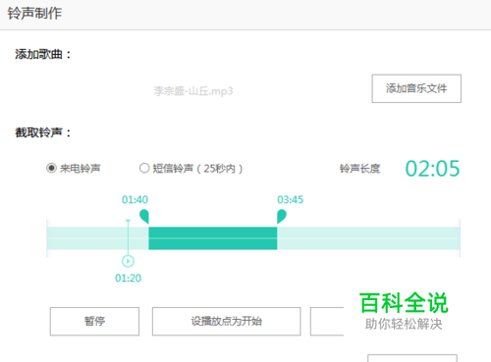
Task: Click the start handle marker at 01:40
Action: [x=144, y=217]
